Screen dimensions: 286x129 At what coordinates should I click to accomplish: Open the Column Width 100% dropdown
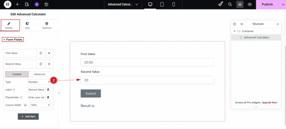click(40, 105)
